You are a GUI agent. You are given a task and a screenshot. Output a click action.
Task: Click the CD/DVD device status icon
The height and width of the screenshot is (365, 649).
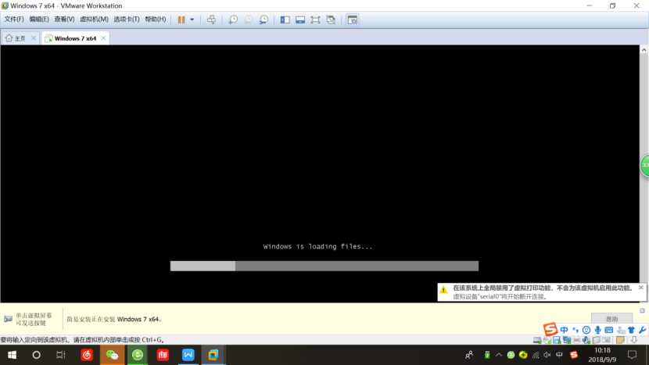click(547, 340)
